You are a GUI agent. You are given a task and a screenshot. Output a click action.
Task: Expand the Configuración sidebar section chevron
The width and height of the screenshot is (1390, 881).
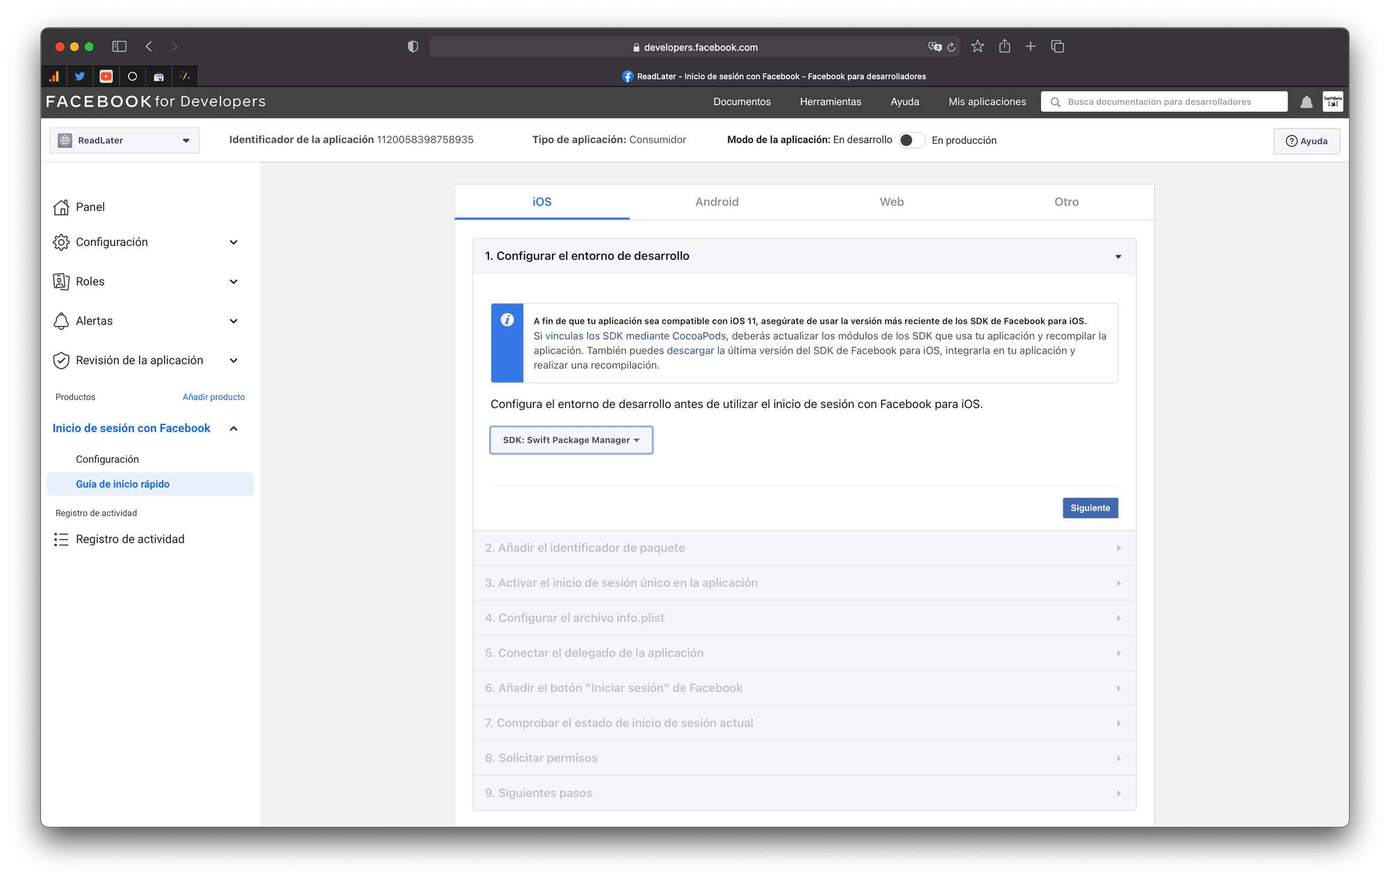click(234, 242)
